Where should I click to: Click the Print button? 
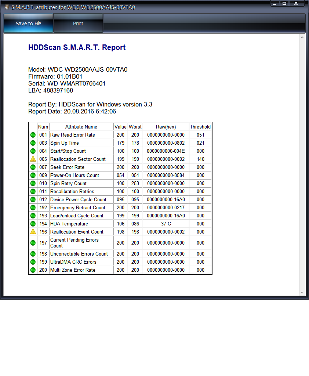(78, 23)
